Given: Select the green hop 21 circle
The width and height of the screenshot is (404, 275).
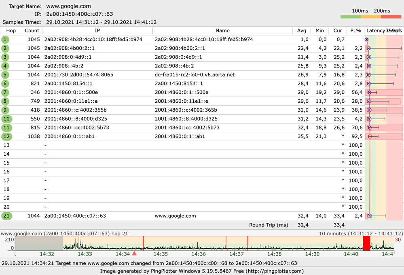Looking at the screenshot, I should 6,216.
